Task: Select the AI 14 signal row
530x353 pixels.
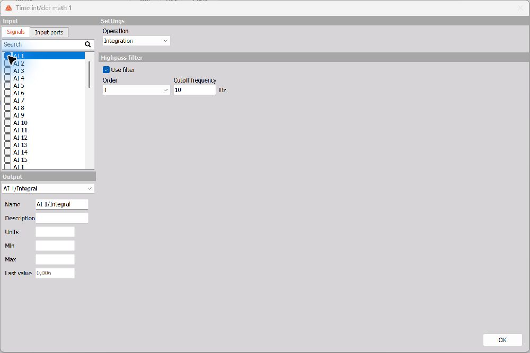Action: click(x=44, y=152)
